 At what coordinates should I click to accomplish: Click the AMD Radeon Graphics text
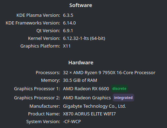point(87,98)
